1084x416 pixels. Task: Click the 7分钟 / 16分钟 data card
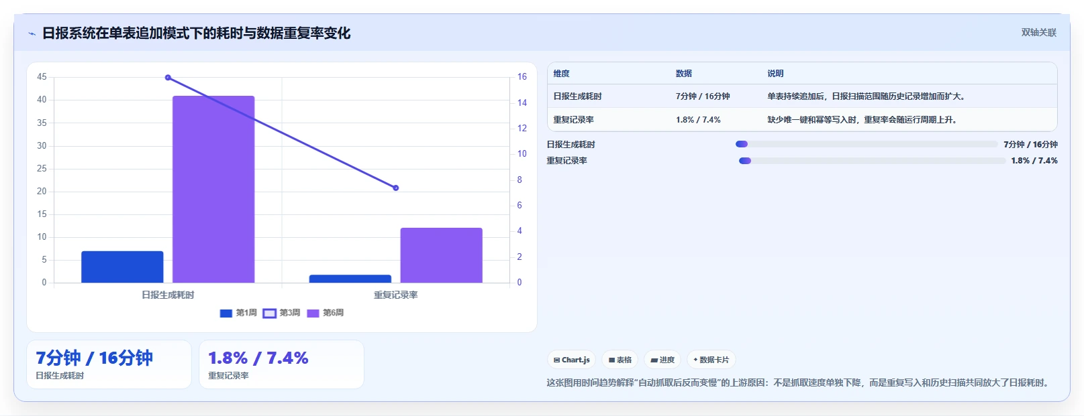click(109, 364)
